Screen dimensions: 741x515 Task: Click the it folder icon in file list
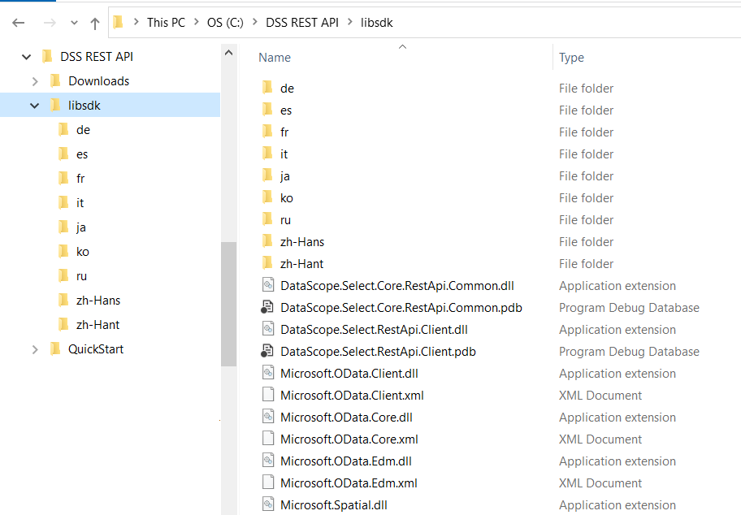point(267,154)
